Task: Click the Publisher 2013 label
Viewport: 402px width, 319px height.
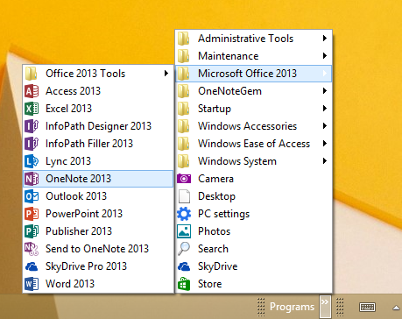Action: pos(79,231)
